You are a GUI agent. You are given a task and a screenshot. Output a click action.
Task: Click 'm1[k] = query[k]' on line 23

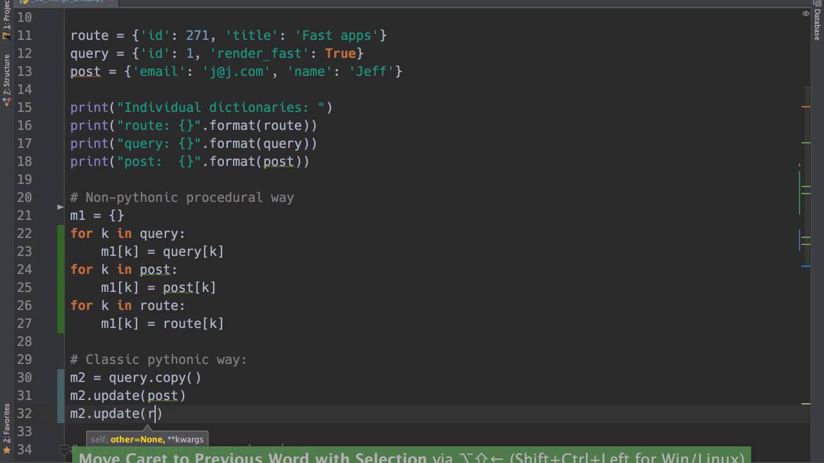tap(162, 251)
